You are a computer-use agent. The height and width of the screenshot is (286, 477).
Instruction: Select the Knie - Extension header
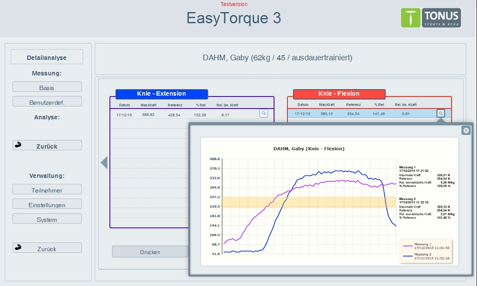[x=162, y=94]
